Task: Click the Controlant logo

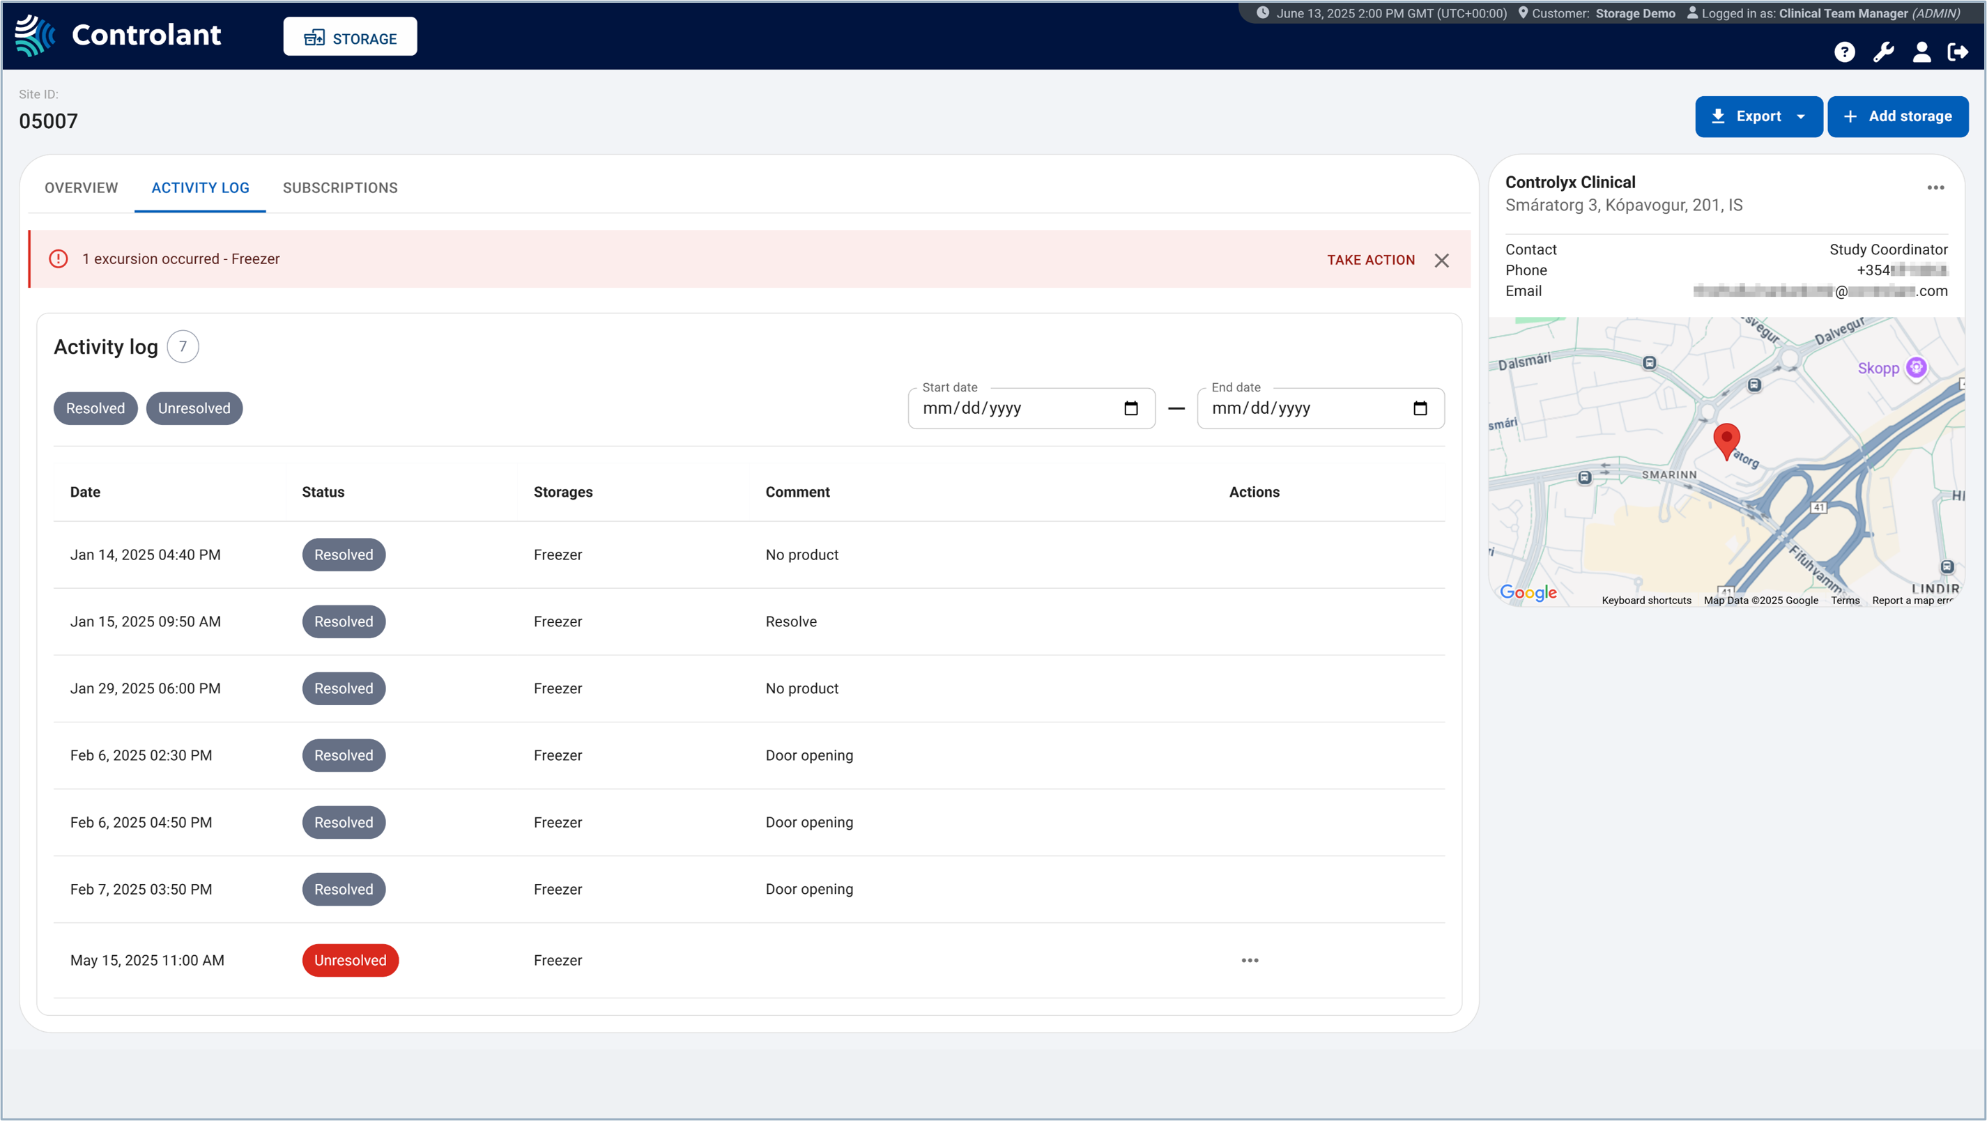Action: [118, 35]
